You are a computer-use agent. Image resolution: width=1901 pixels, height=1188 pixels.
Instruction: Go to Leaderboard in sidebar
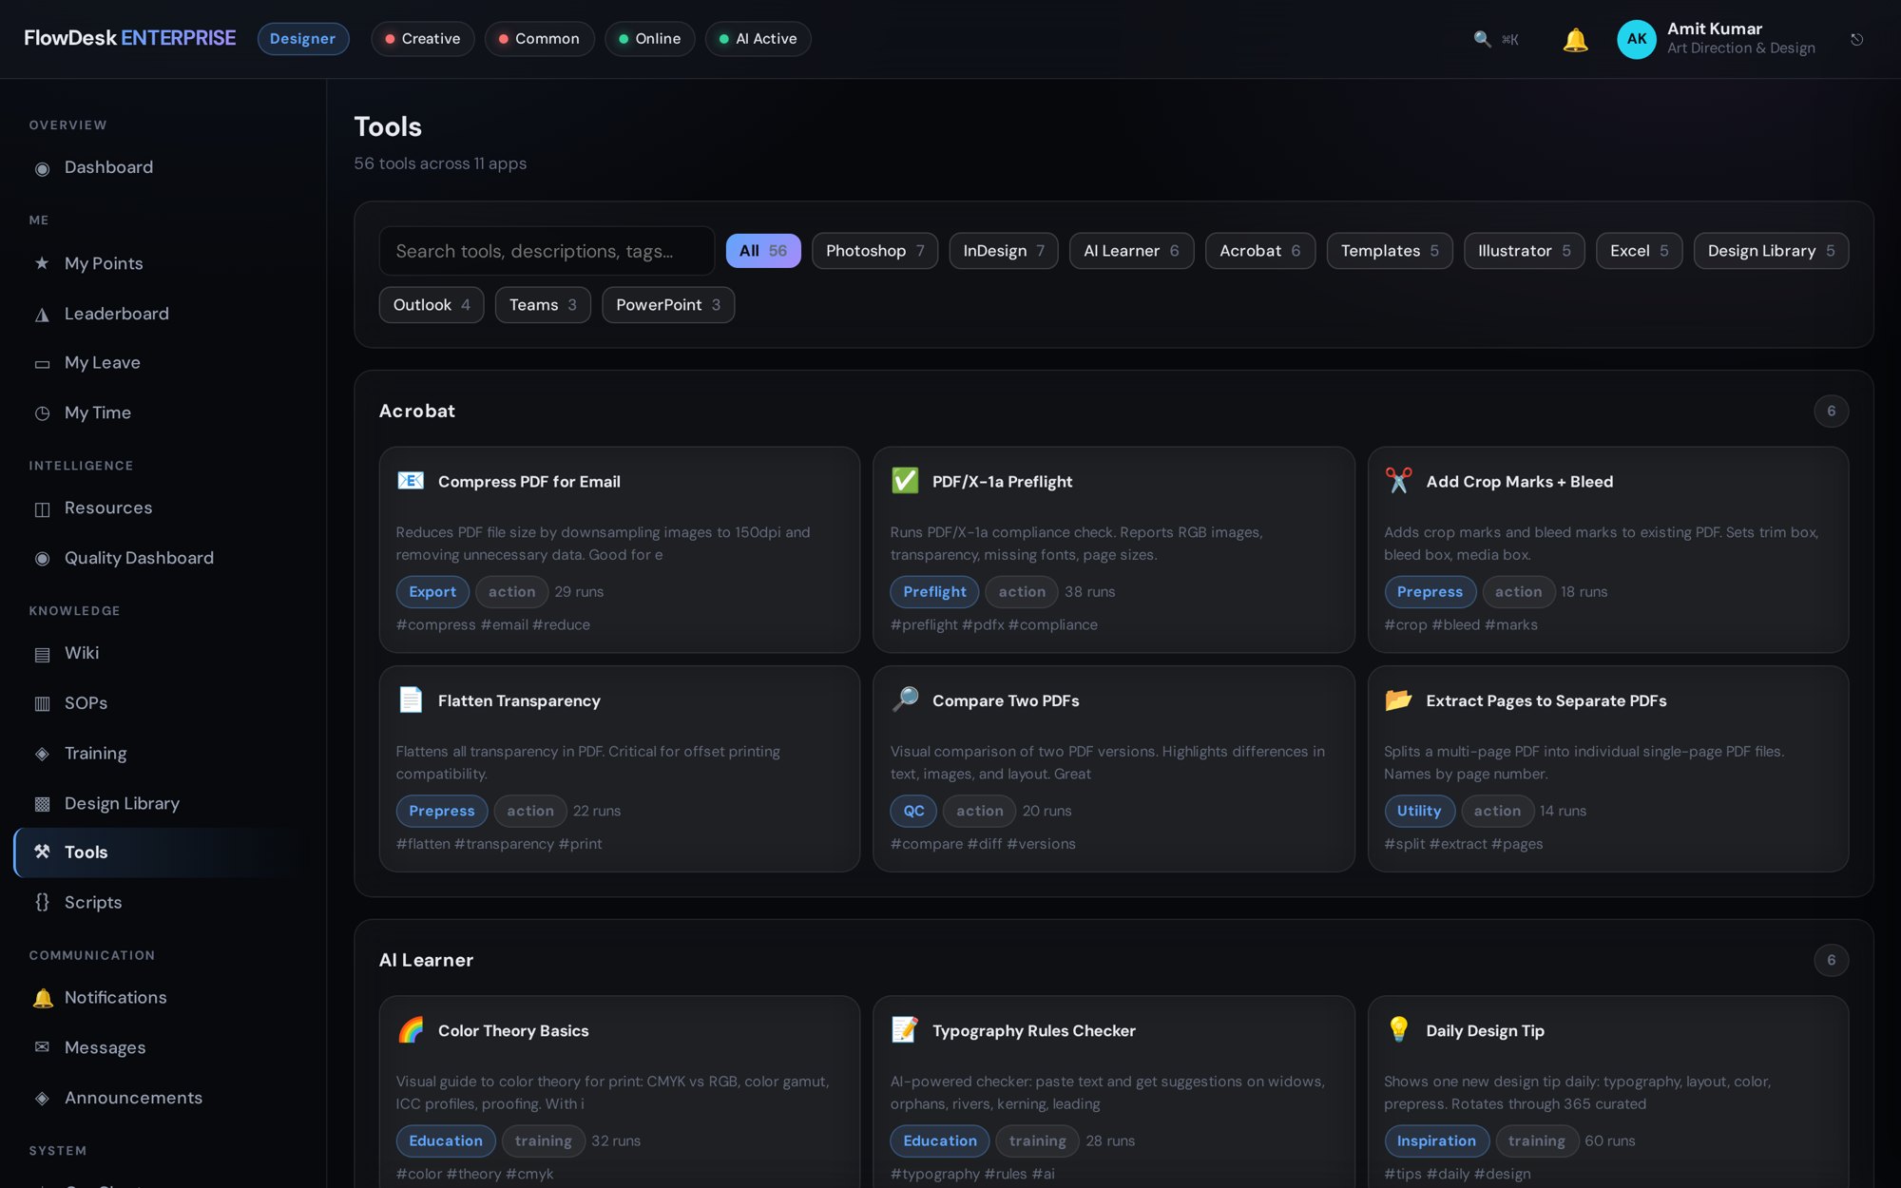click(163, 314)
